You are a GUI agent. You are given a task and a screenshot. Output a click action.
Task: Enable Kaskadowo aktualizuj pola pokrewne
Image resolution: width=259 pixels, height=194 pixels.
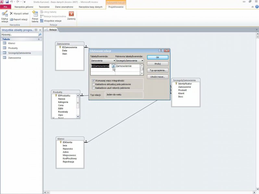pos(93,84)
